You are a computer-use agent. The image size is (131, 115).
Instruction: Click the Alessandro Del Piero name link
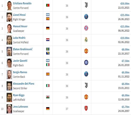pos(24,84)
